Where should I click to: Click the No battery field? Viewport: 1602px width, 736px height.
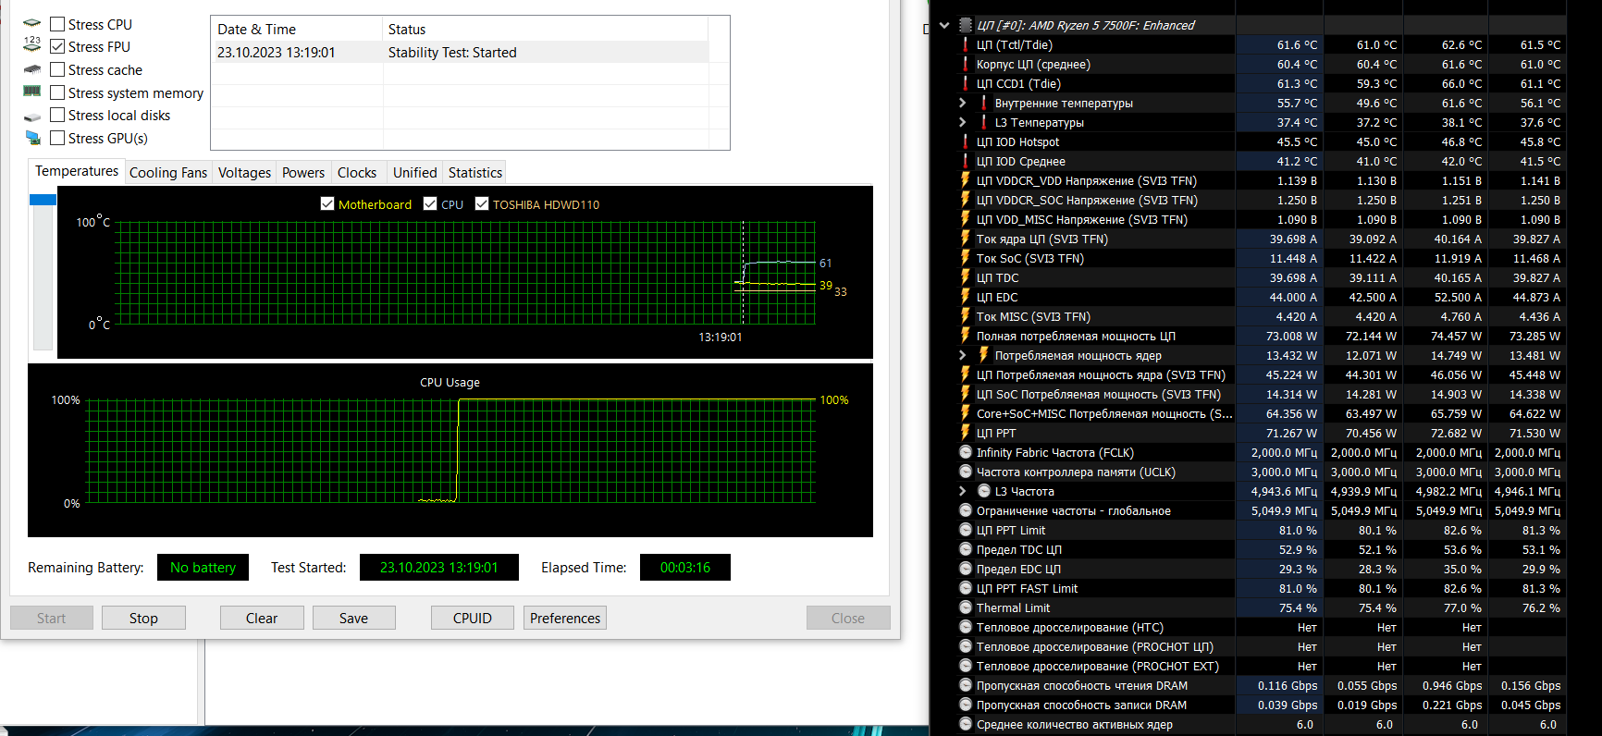click(x=203, y=567)
